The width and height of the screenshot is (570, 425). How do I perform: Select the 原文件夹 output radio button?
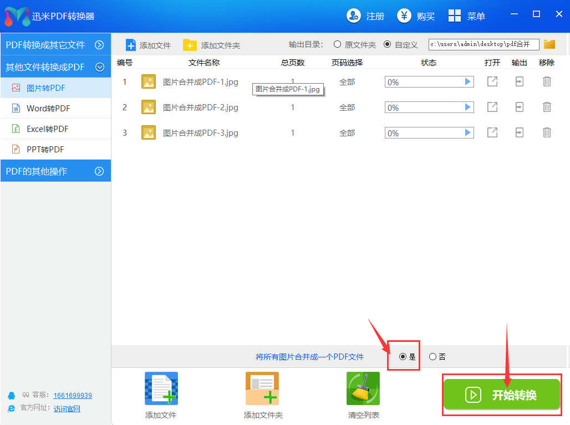[x=337, y=44]
